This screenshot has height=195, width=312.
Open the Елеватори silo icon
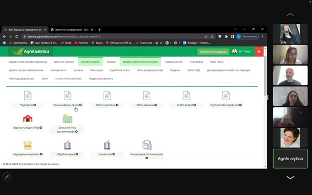pyautogui.click(x=107, y=145)
